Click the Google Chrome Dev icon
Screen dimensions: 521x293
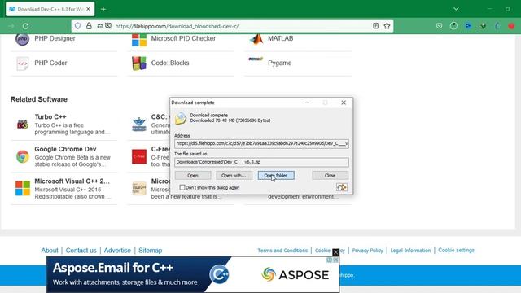pyautogui.click(x=23, y=156)
